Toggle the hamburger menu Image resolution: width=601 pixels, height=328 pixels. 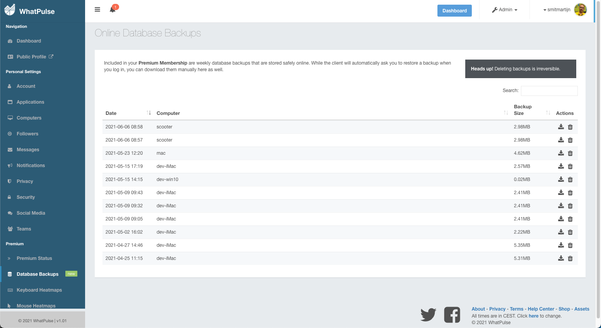[97, 9]
